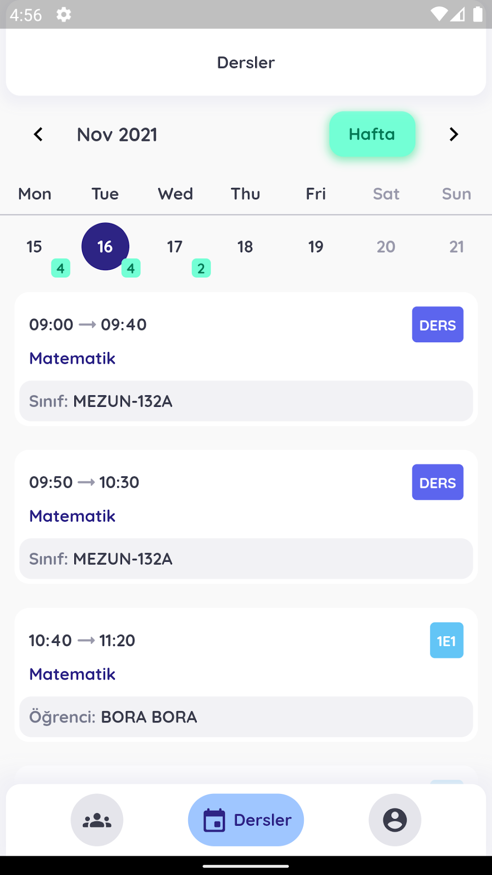Toggle the Hafta week view button
The width and height of the screenshot is (492, 875).
coord(372,134)
